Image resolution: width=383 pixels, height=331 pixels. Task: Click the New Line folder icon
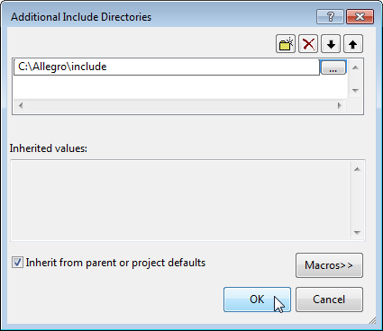tap(286, 44)
